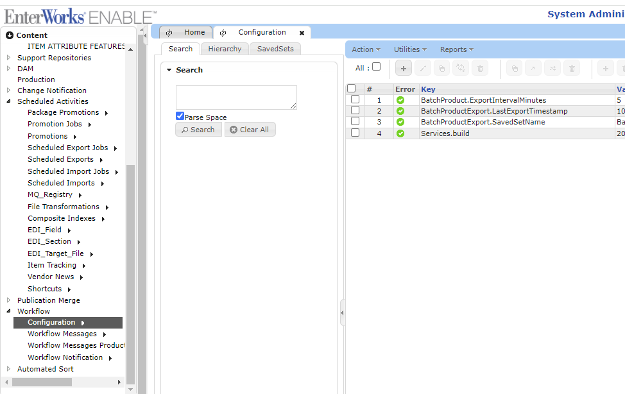Click the plus icon beside Content heading

[x=10, y=35]
